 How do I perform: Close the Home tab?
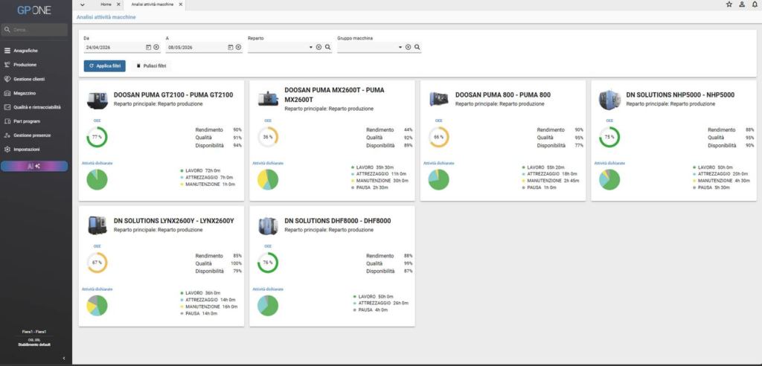[x=118, y=4]
